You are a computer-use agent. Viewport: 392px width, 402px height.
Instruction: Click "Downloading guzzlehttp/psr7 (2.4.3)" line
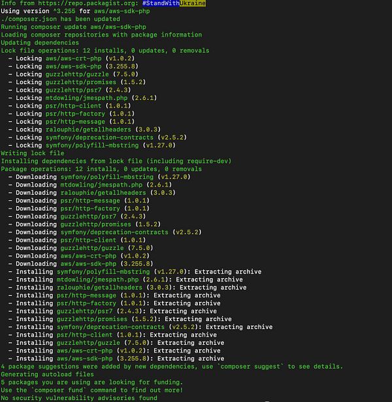coord(77,217)
